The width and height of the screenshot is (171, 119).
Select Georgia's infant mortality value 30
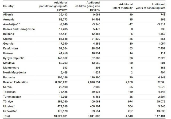[131, 44]
